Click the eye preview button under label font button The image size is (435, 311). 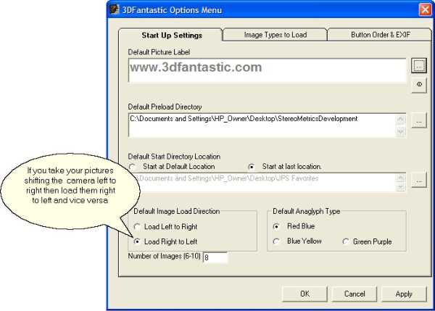point(418,84)
